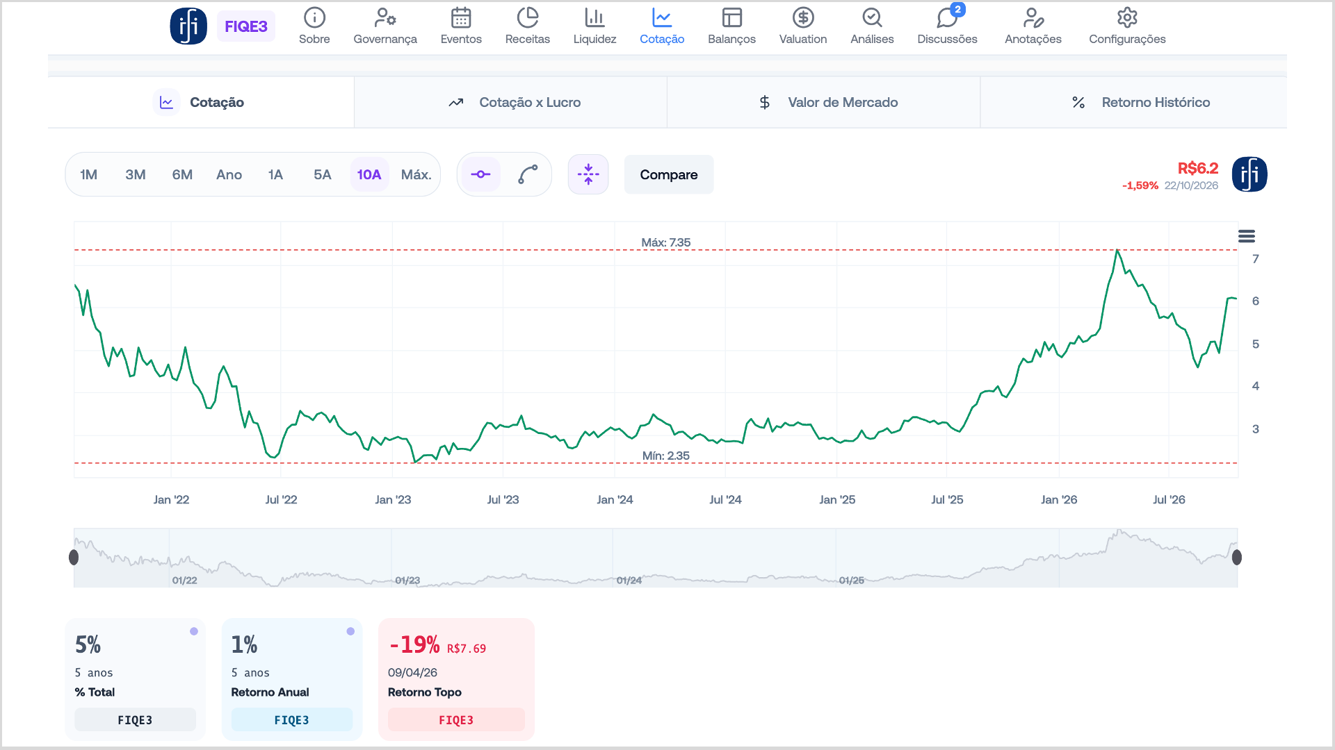The image size is (1335, 750).
Task: Select the 10A time range
Action: 369,174
